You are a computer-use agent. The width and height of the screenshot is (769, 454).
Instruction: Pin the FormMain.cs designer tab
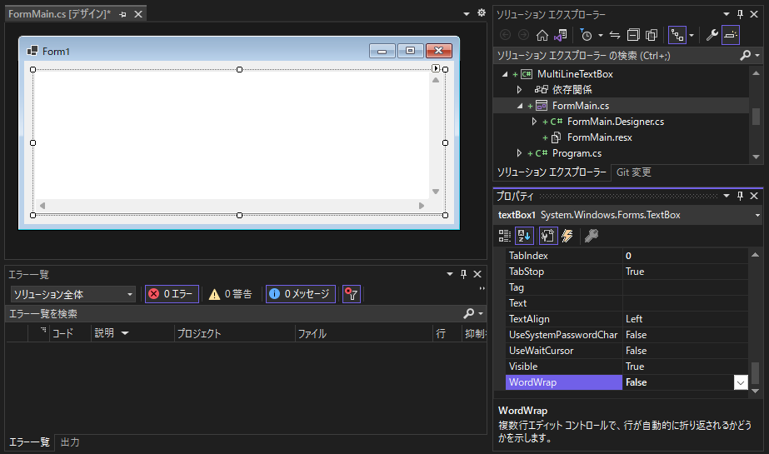pos(122,15)
